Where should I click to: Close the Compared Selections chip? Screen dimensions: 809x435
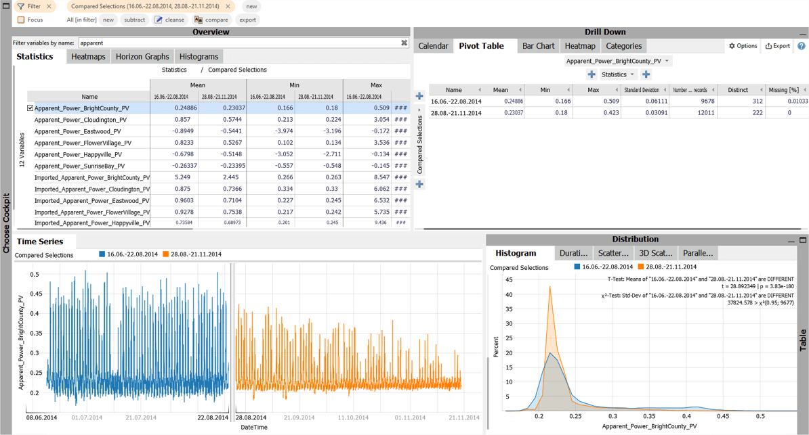[228, 6]
